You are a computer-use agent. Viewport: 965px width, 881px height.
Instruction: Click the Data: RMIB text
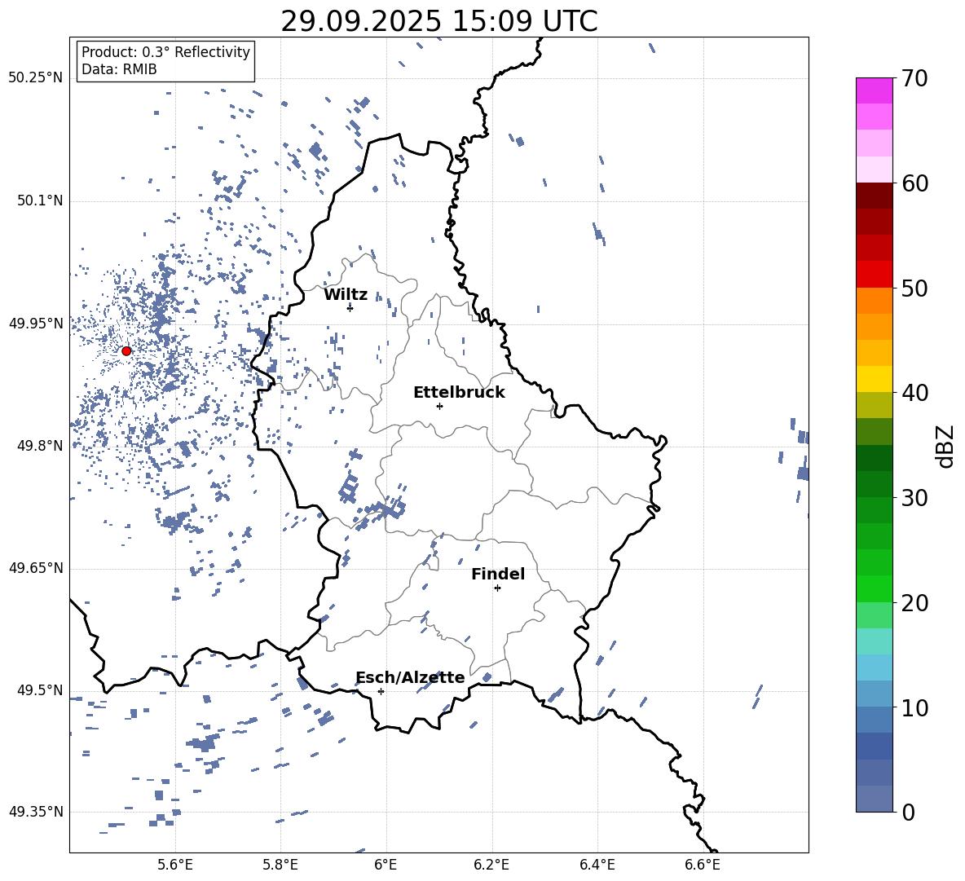[x=119, y=69]
